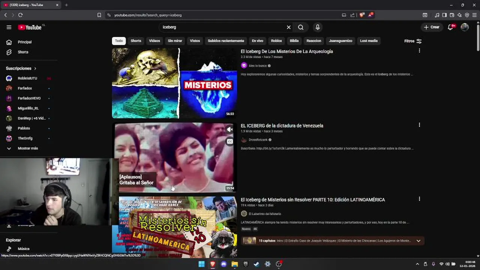Open the Brave Wallet icon

[452, 15]
